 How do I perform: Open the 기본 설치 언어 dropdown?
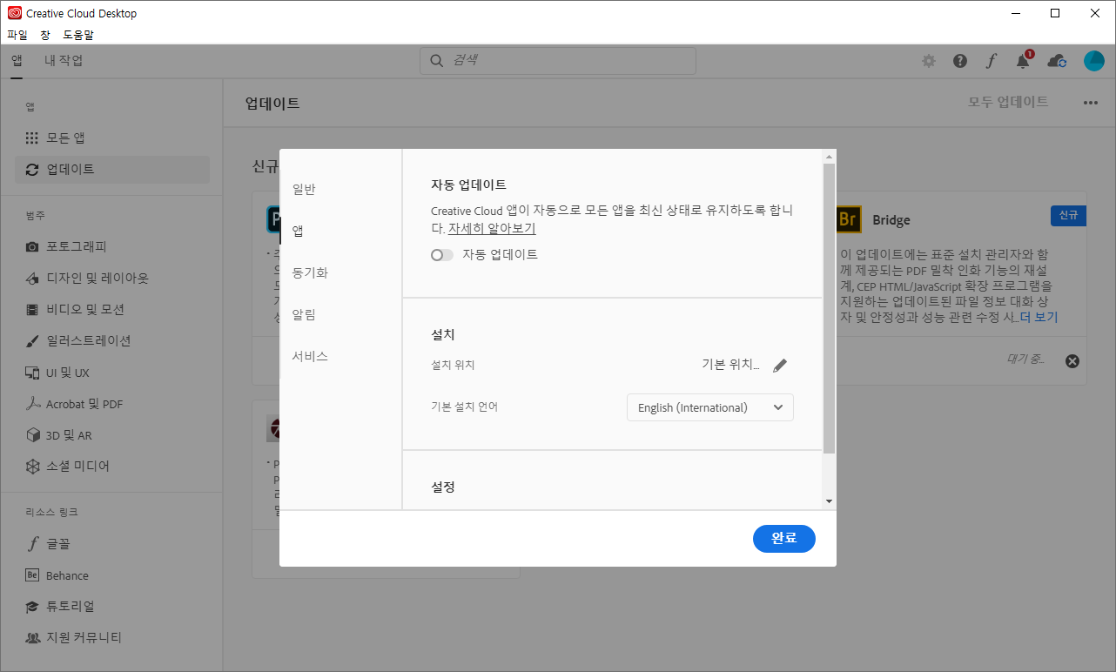coord(710,407)
